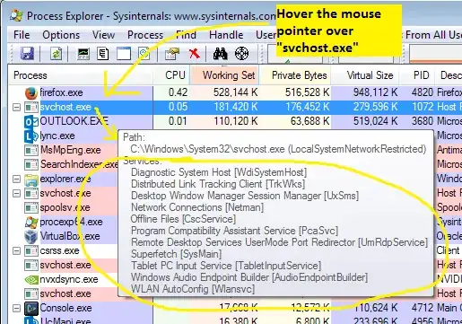The height and width of the screenshot is (324, 462).
Task: Sort by the Private Bytes column header
Action: click(295, 75)
